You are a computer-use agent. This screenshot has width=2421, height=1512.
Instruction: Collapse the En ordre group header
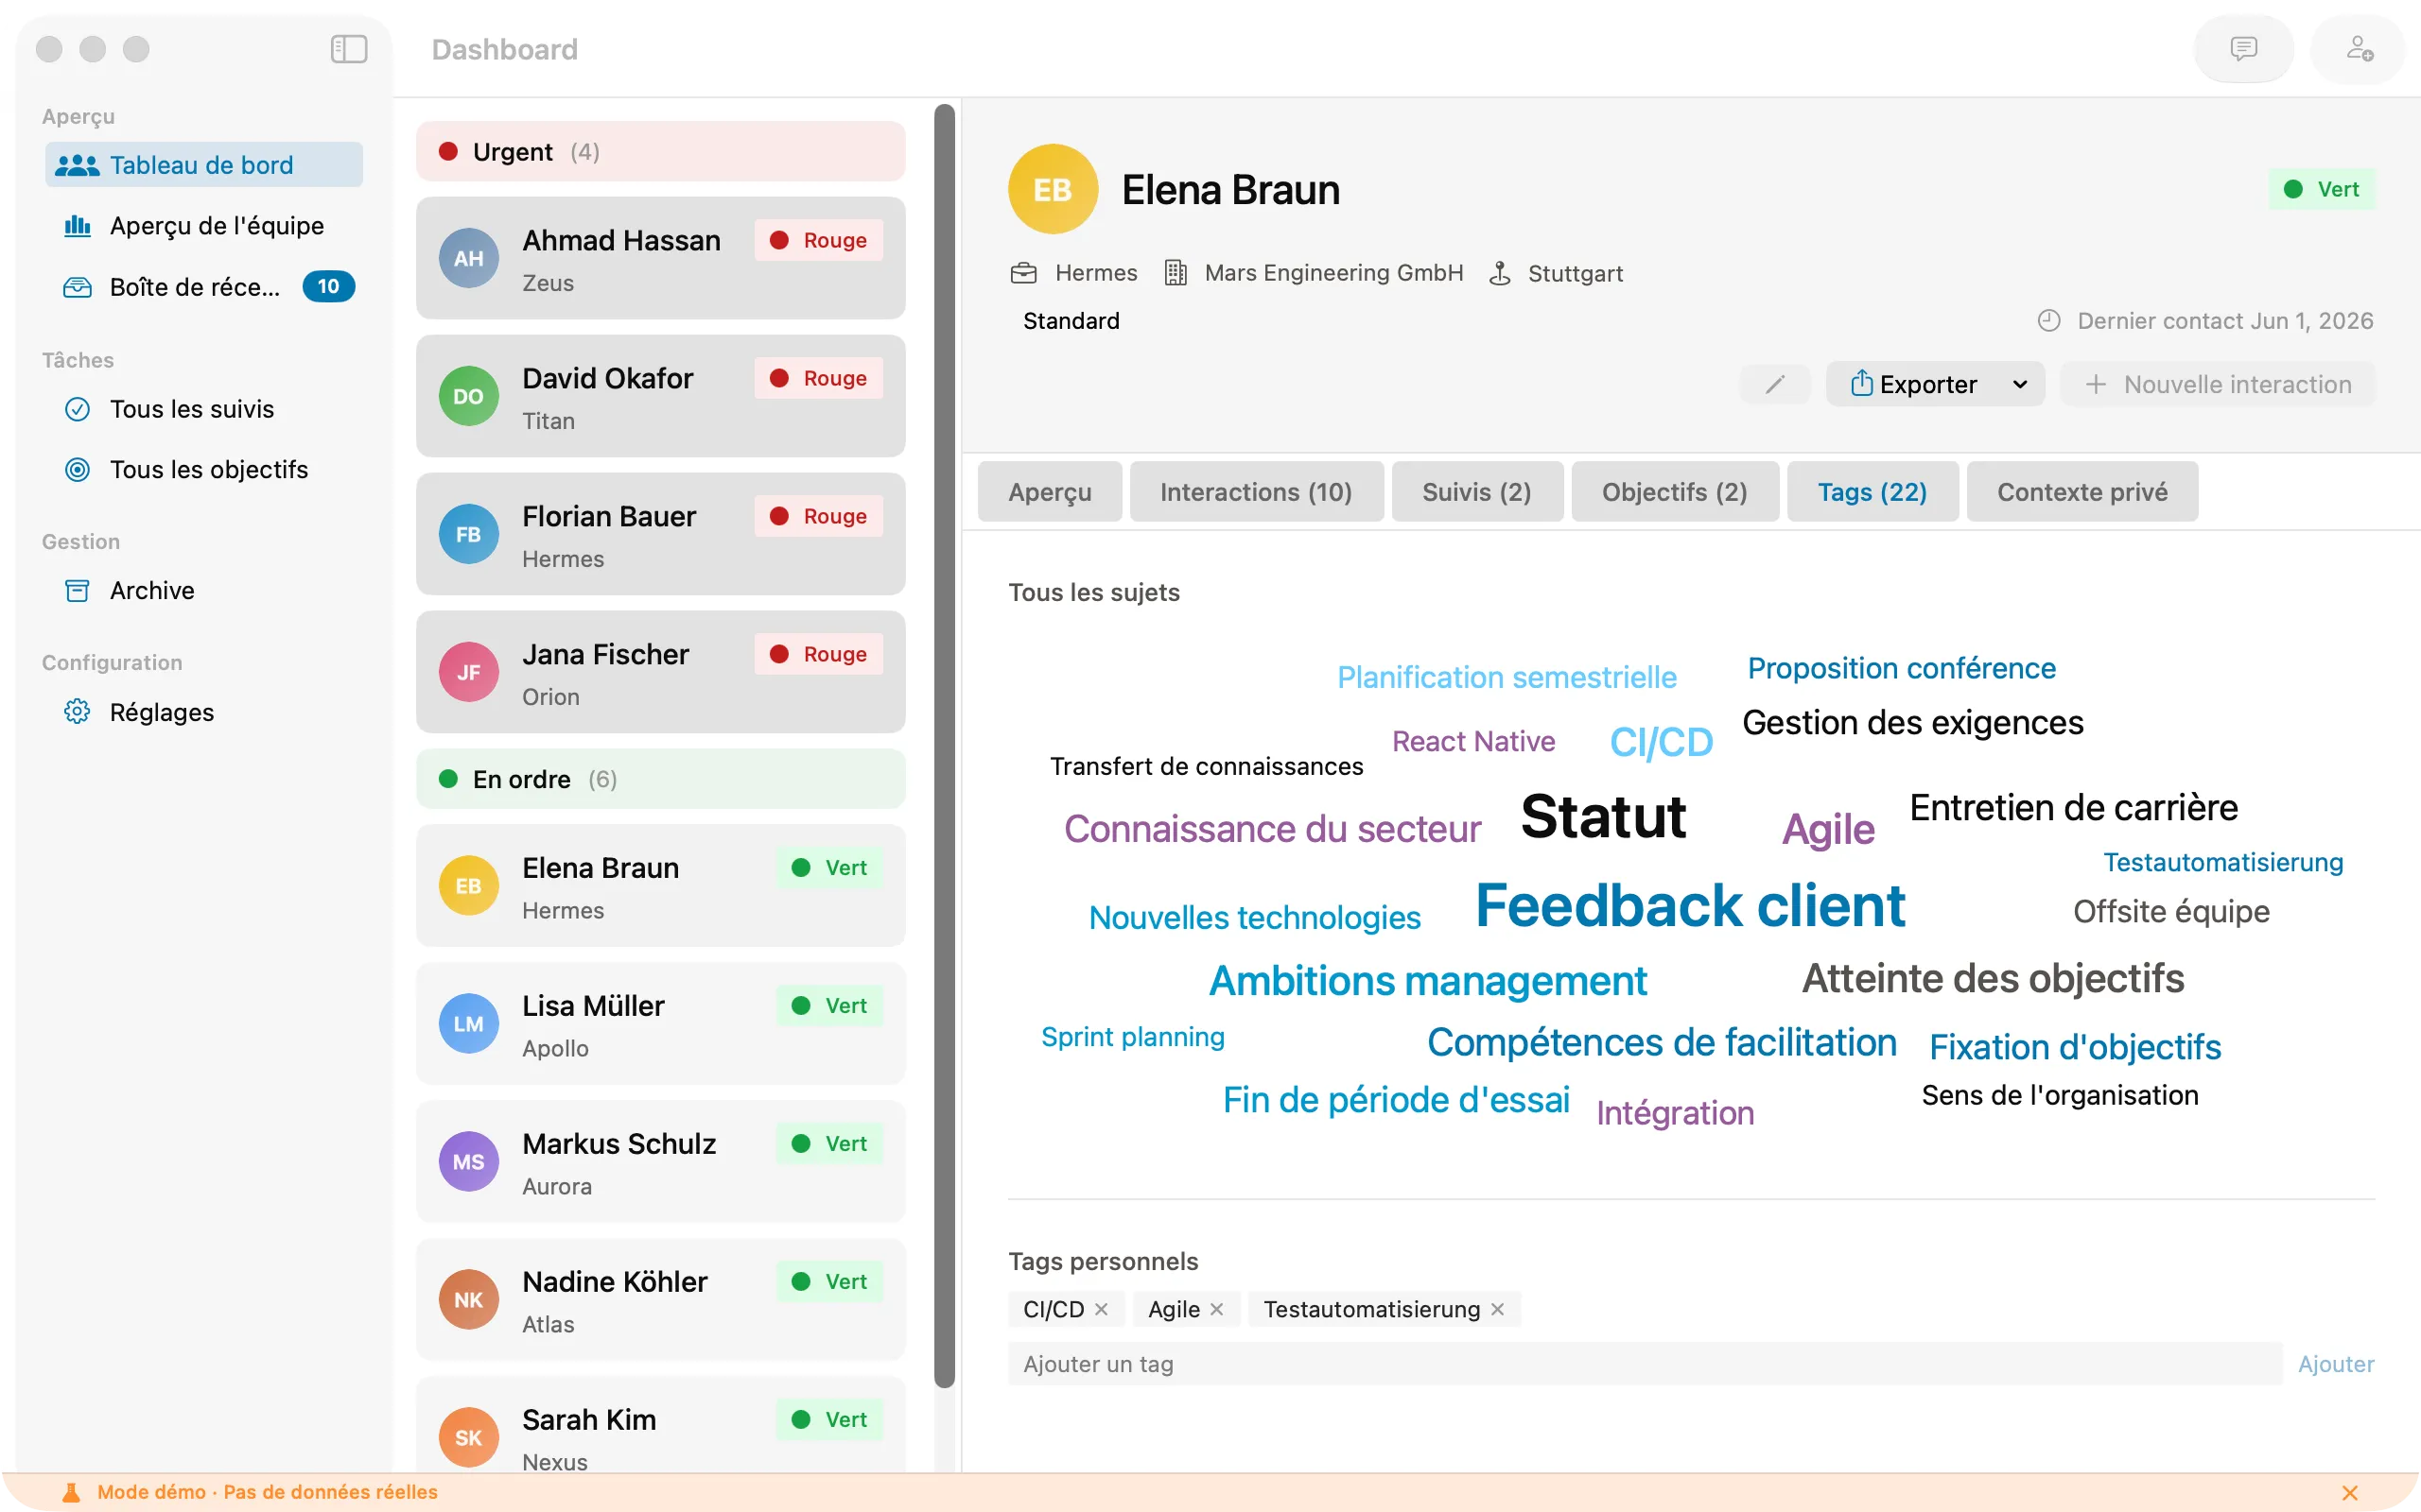click(x=660, y=779)
